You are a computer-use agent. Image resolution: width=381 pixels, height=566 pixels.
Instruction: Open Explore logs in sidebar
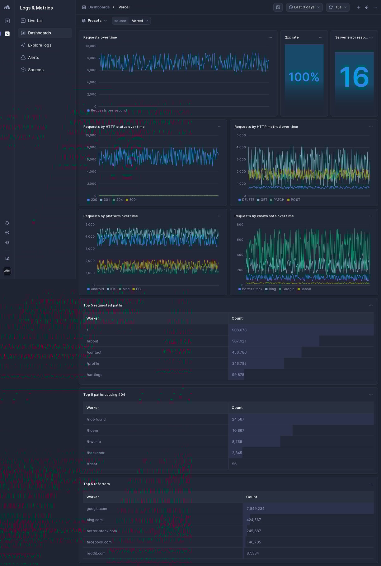click(x=40, y=45)
